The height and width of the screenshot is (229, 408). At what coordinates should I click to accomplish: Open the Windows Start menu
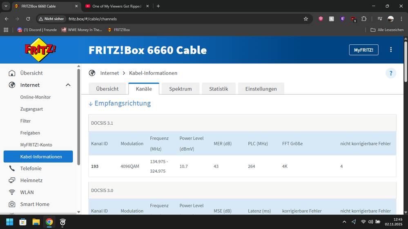tap(10, 222)
